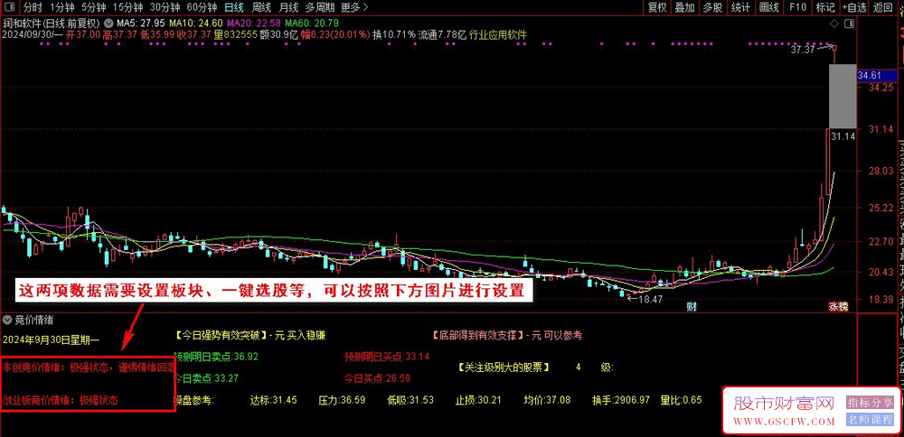Switch to 1分钟 period
Image resolution: width=904 pixels, height=437 pixels.
[61, 7]
